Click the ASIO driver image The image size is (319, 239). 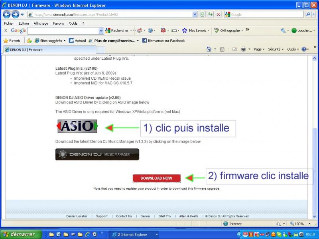click(x=77, y=126)
